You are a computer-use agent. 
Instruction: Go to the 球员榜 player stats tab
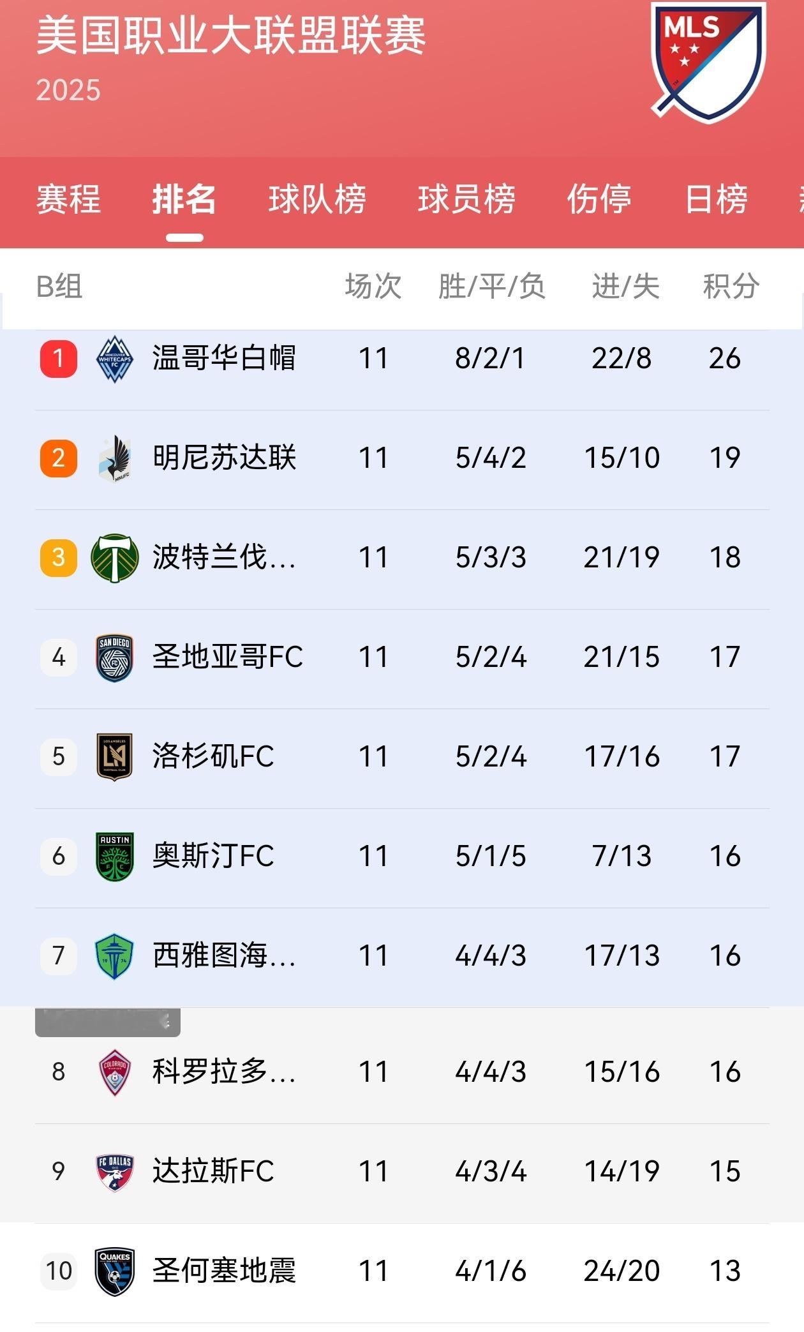(466, 199)
